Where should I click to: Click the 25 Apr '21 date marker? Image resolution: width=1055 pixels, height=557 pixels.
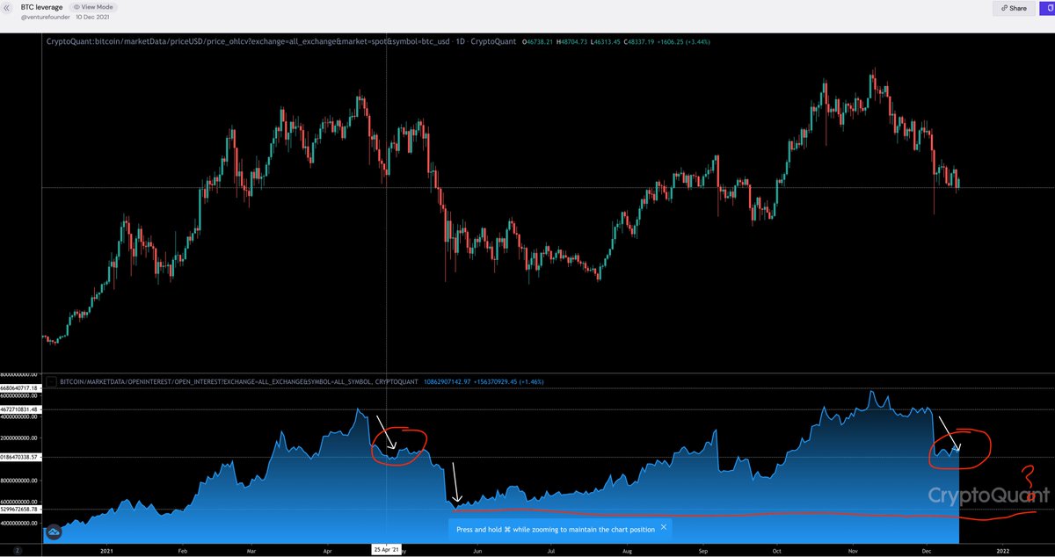pos(387,549)
